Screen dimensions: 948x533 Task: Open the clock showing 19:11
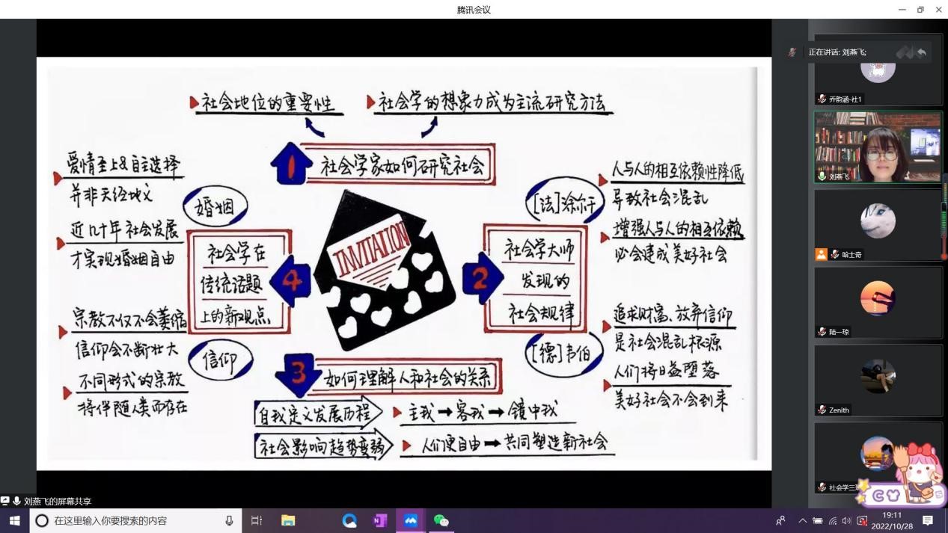click(x=891, y=520)
